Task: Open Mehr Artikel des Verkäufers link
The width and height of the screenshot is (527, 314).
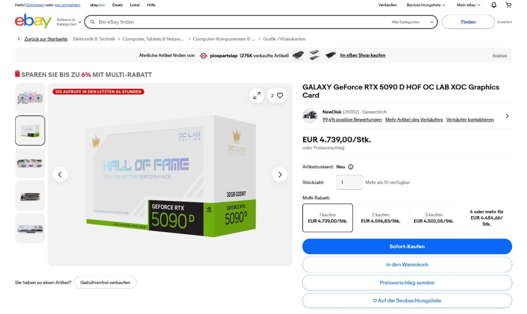Action: [x=414, y=119]
